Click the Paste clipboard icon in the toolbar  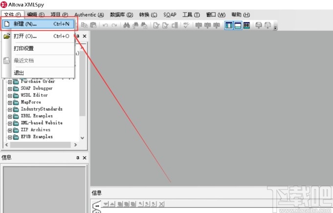click(93, 25)
